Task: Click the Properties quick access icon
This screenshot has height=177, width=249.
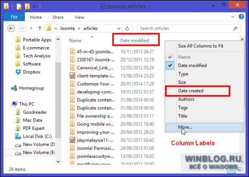Action: [19, 6]
